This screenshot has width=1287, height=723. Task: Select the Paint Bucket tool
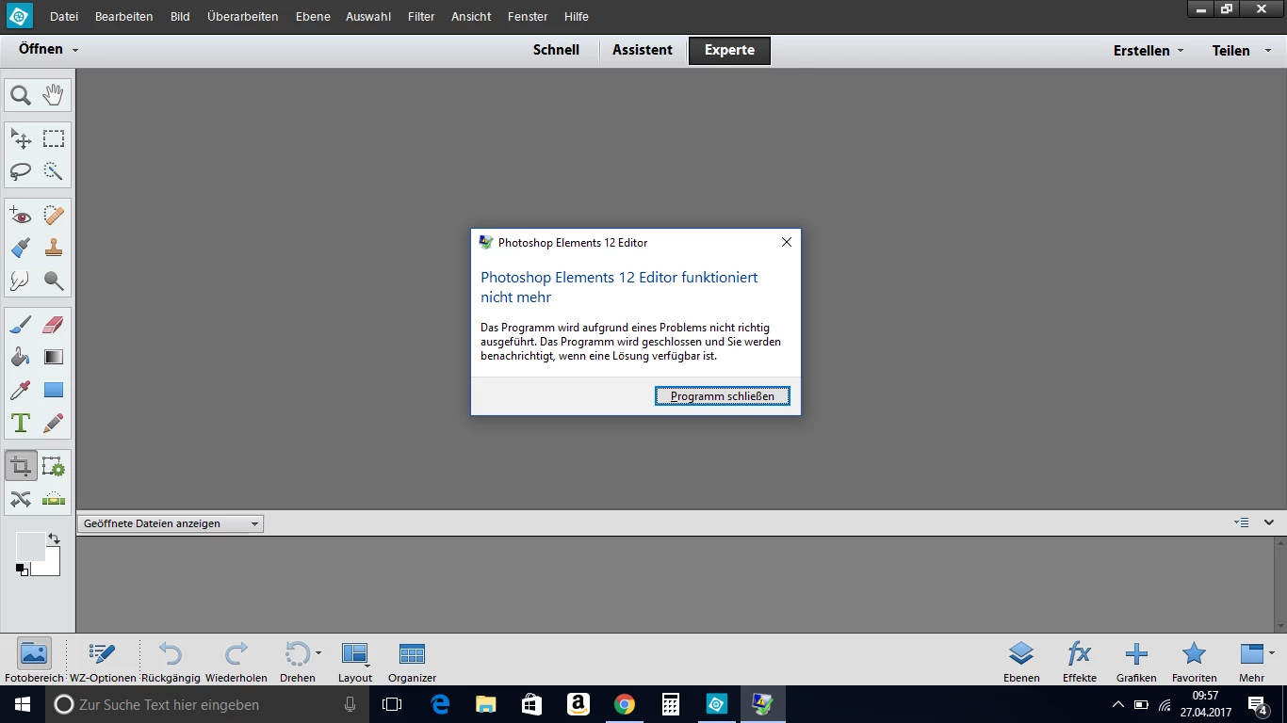point(21,357)
